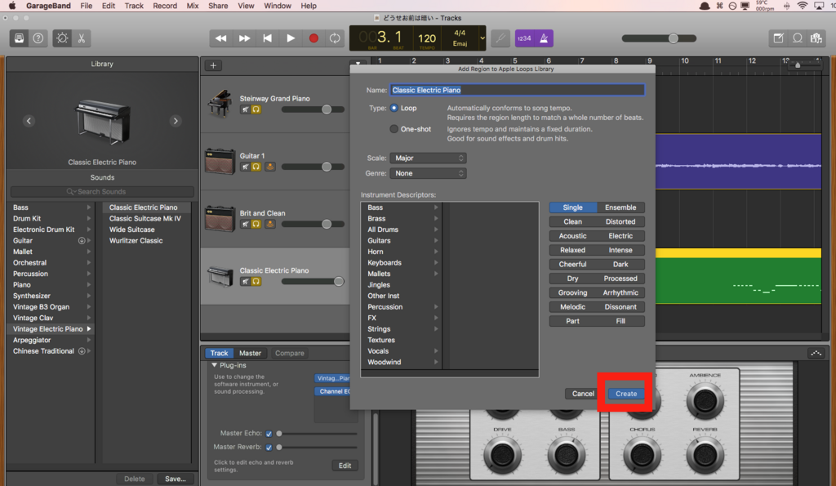Image resolution: width=836 pixels, height=486 pixels.
Task: Open the Mix menu
Action: pos(193,6)
